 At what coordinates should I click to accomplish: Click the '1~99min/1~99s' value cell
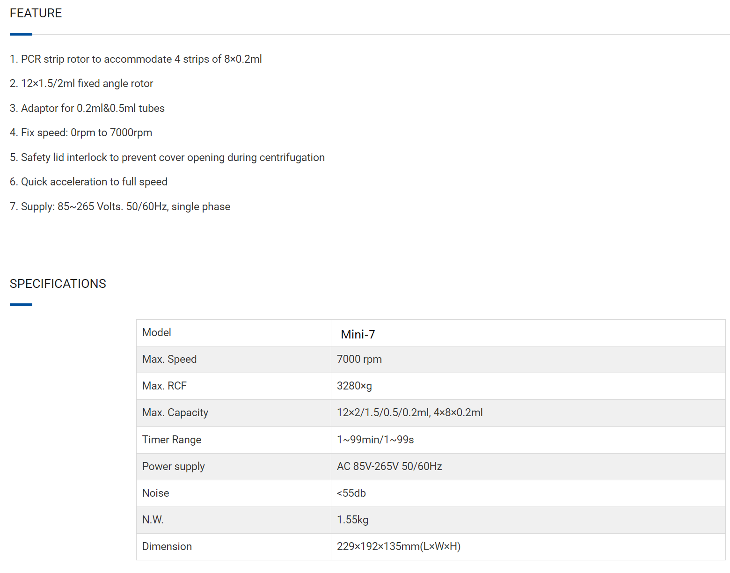pos(528,440)
